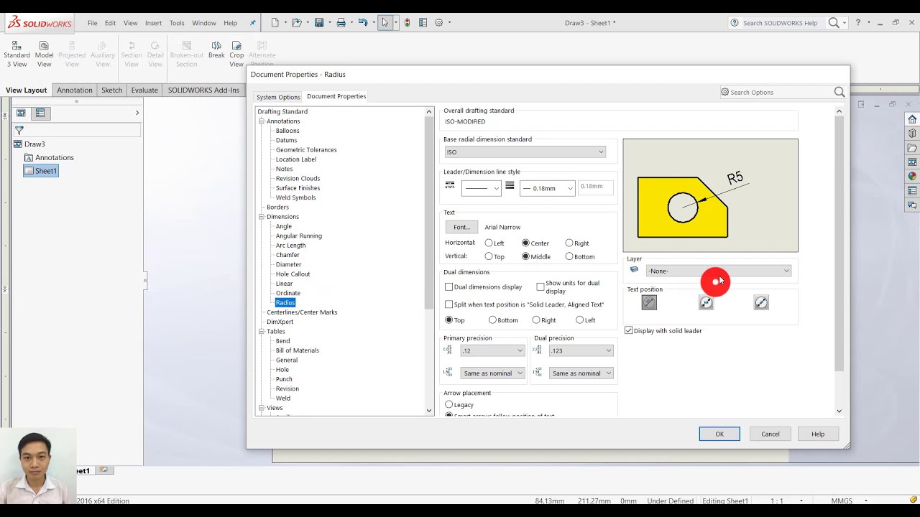The height and width of the screenshot is (517, 920).
Task: Check Show units for dual display
Action: coord(540,287)
